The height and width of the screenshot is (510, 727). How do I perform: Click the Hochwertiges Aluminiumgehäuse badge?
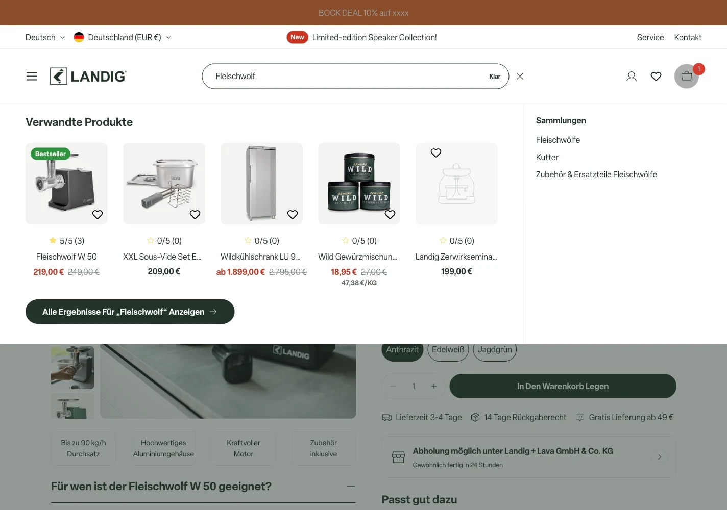(x=163, y=448)
